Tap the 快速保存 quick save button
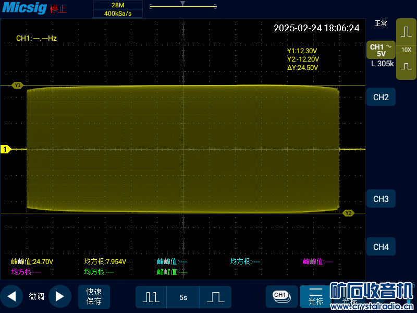 pyautogui.click(x=94, y=296)
